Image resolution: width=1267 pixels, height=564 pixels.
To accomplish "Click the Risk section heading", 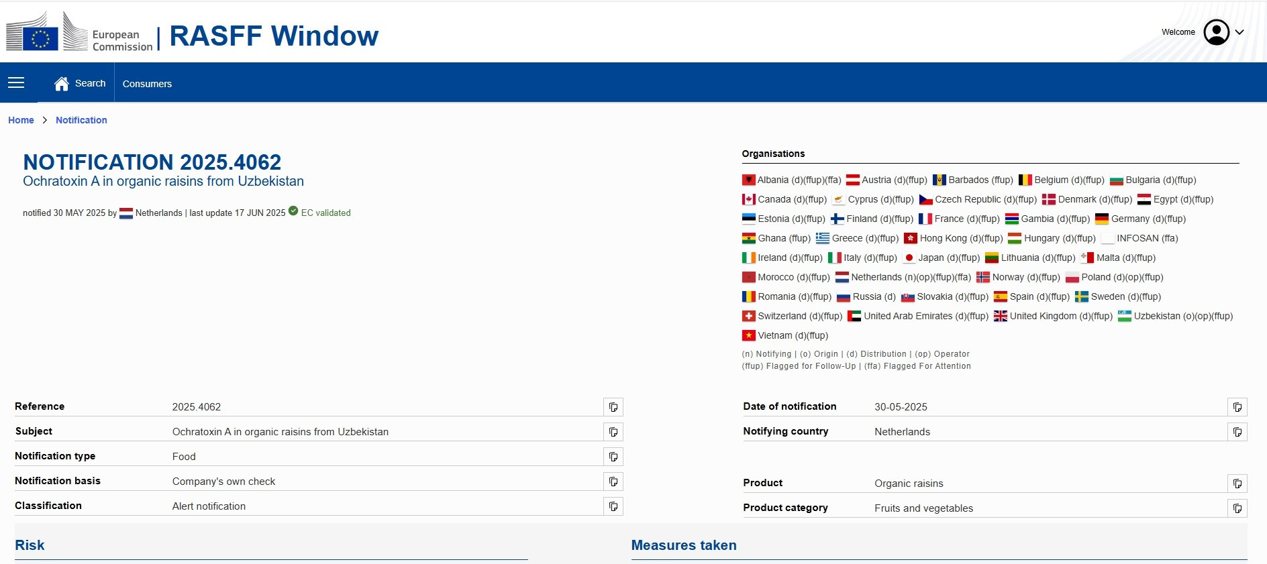I will coord(30,545).
